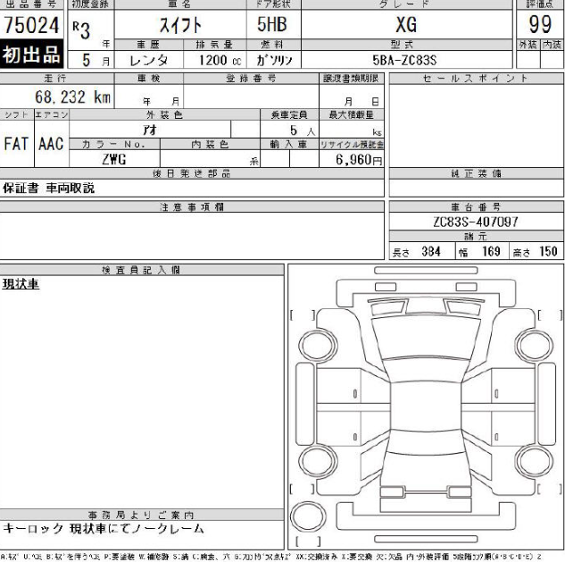Select the front bumper outline in the diagram
The height and width of the screenshot is (562, 565).
[425, 270]
